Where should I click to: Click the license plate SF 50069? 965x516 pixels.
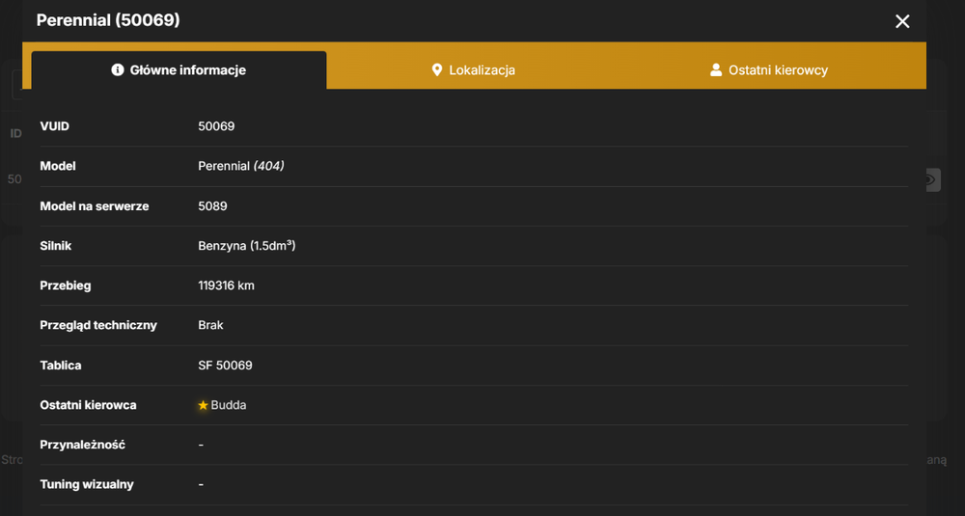pyautogui.click(x=225, y=366)
